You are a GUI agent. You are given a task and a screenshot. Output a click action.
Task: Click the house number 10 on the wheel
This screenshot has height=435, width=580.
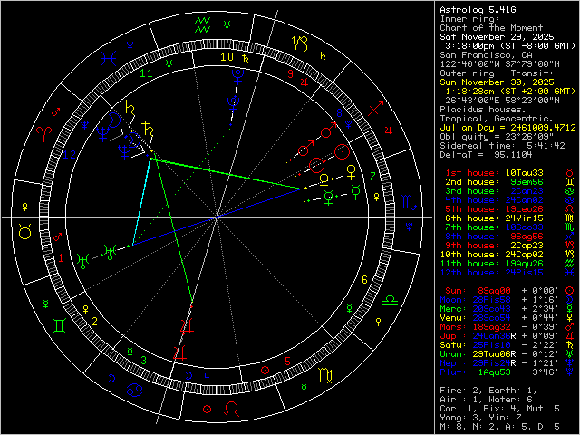click(227, 56)
